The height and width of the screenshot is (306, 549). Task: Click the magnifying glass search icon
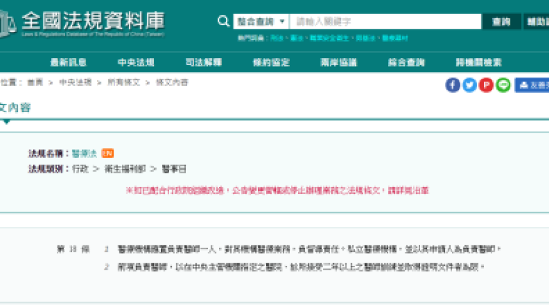223,22
